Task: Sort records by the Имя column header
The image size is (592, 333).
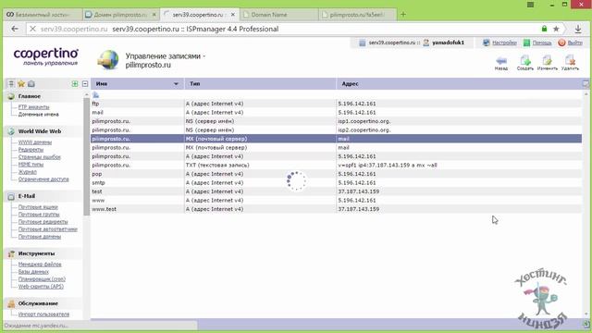Action: coord(137,84)
